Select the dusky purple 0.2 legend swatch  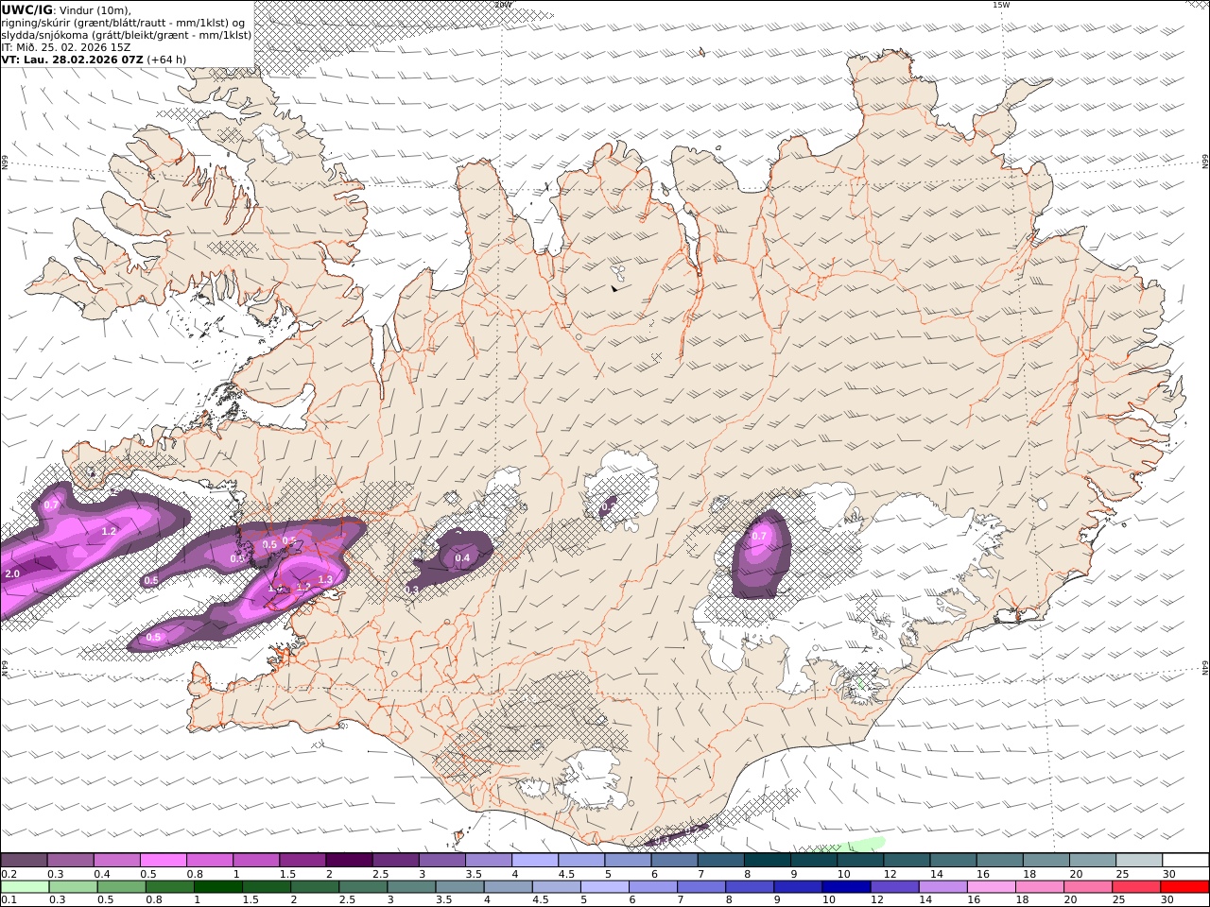coord(24,861)
